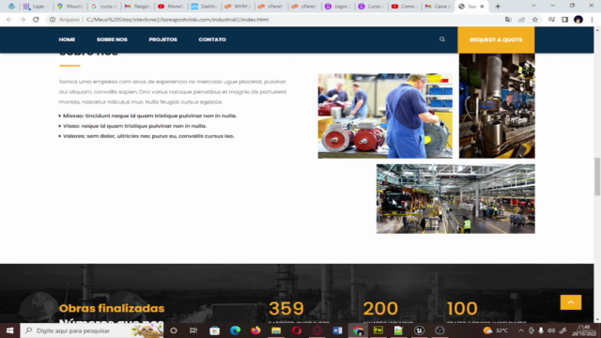The height and width of the screenshot is (338, 601).
Task: Open OBS Studio from the taskbar
Action: tap(439, 330)
